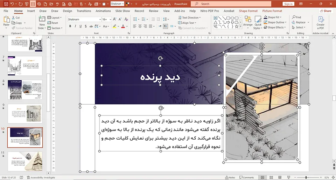This screenshot has width=336, height=180.
Task: Adjust the zoom slider handle
Action: tap(306, 178)
